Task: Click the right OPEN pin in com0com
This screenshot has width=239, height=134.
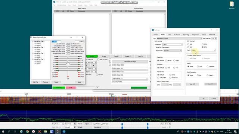Action: (x=79, y=77)
